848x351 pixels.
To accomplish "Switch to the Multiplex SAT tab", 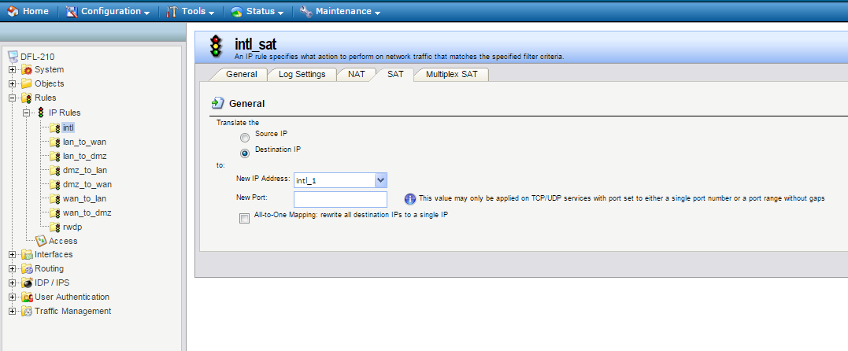I will tap(452, 74).
